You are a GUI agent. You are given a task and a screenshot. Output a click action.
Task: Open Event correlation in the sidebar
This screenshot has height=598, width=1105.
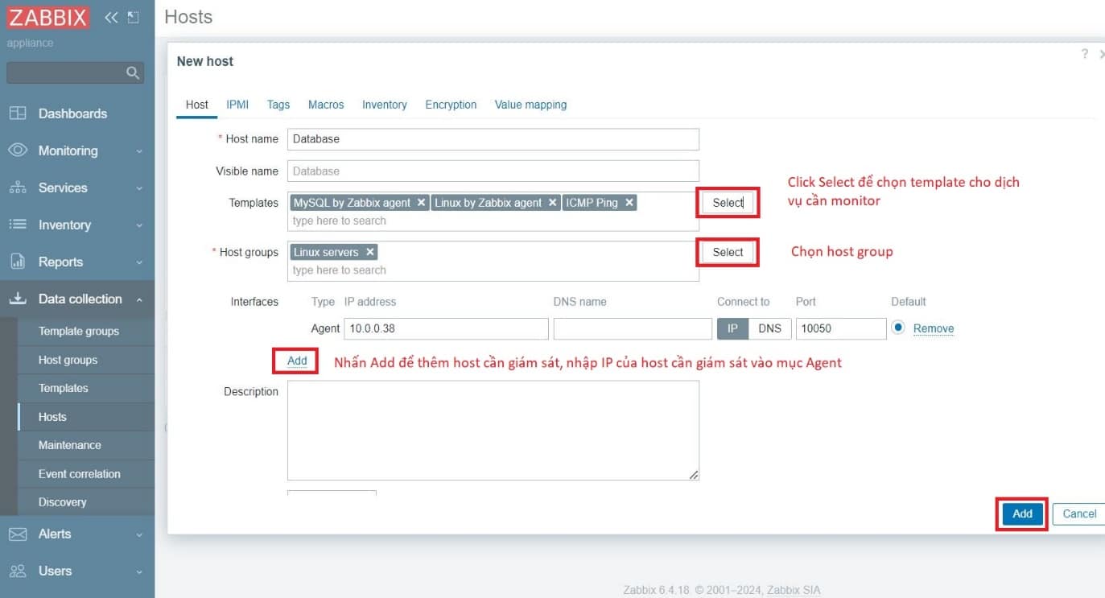coord(79,474)
